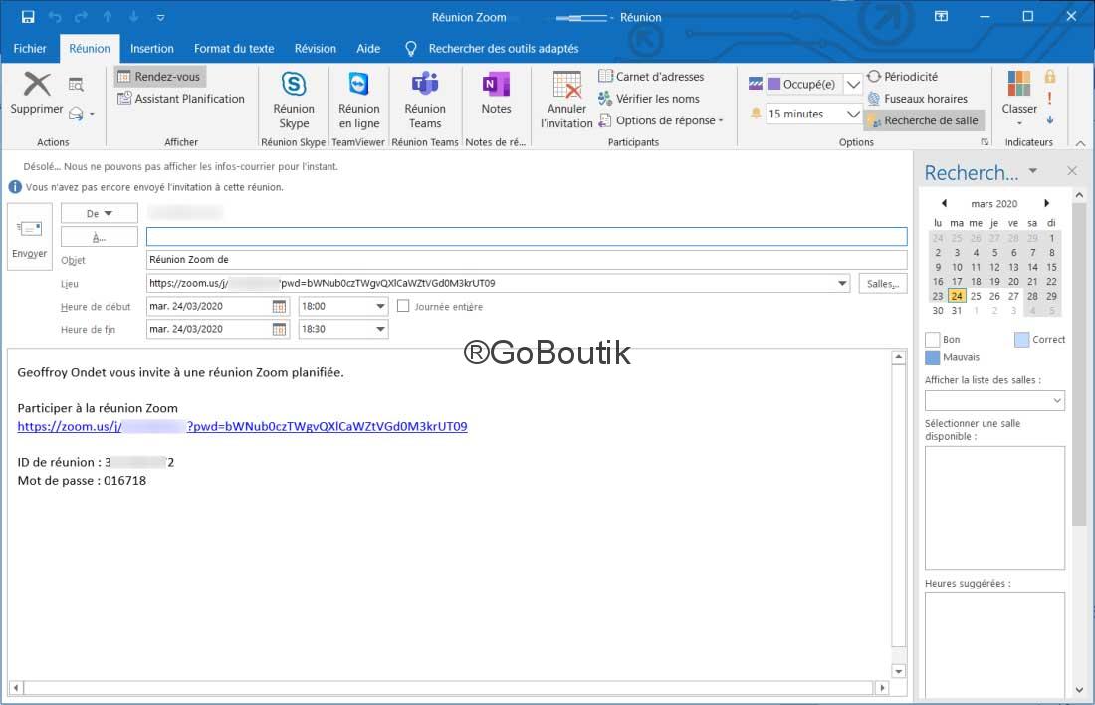Image resolution: width=1095 pixels, height=705 pixels.
Task: Toggle Journée entière checkbox
Action: [x=403, y=306]
